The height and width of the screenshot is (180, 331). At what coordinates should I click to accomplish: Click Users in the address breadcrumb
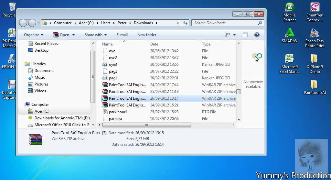[x=106, y=23]
